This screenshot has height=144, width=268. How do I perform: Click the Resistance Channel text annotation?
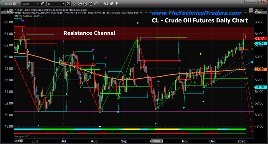tap(90, 33)
